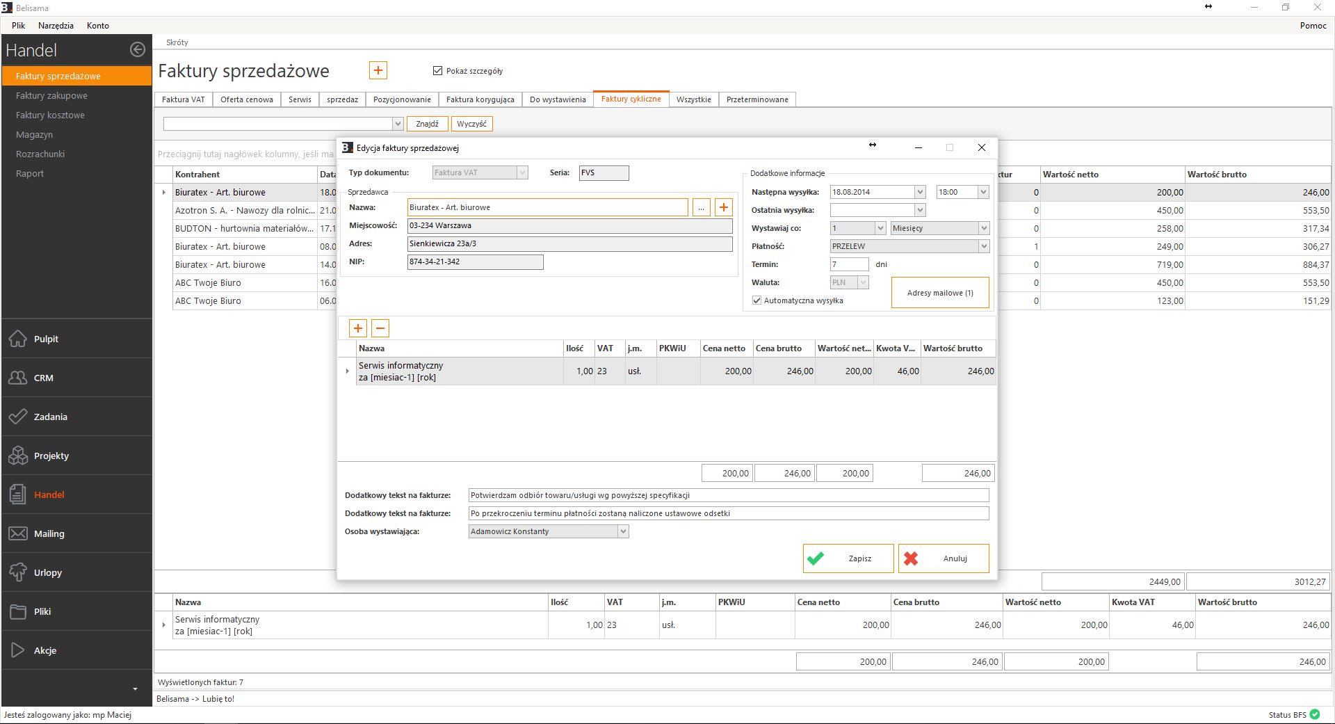
Task: Click the orange plus icon beside Faktury sprzedażowe
Action: 378,70
